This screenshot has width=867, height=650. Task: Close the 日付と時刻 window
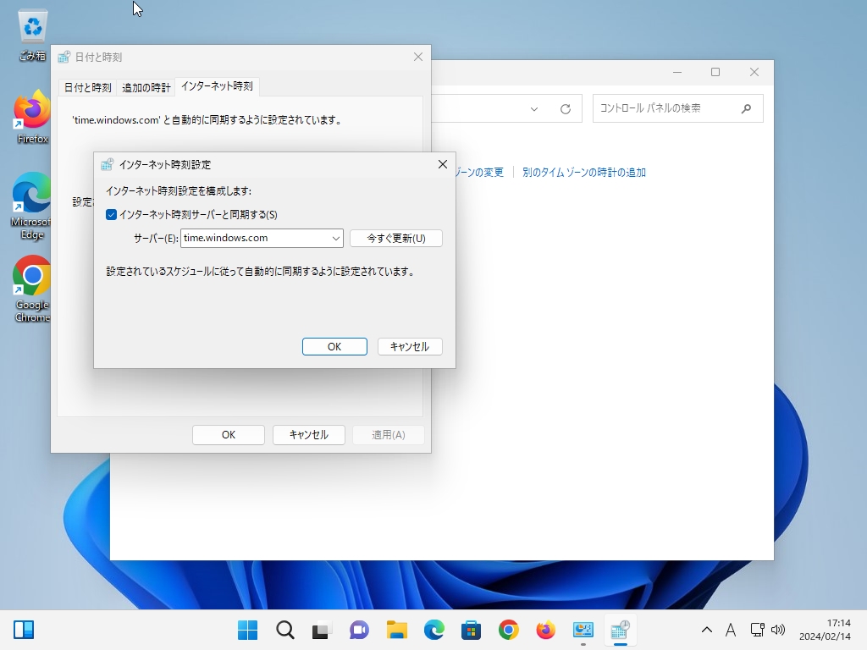click(x=418, y=57)
